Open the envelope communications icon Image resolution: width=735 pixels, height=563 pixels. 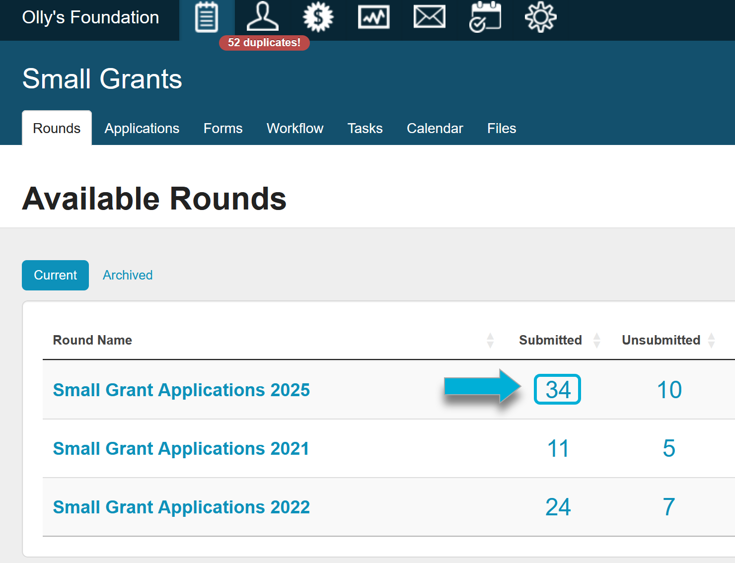(429, 17)
